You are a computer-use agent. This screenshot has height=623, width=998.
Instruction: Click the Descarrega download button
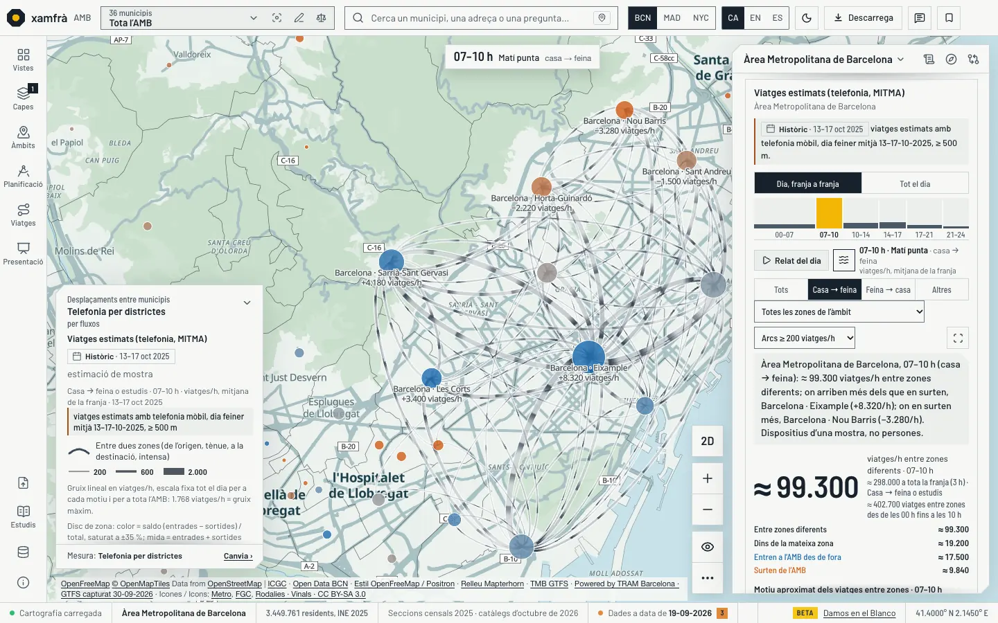click(x=864, y=18)
